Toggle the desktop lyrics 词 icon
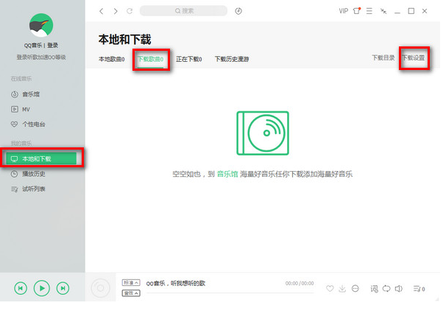The width and height of the screenshot is (446, 311). [374, 289]
